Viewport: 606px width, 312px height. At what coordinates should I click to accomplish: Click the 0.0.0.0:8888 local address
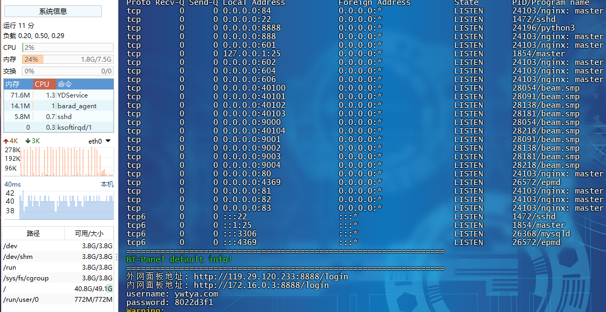point(252,28)
